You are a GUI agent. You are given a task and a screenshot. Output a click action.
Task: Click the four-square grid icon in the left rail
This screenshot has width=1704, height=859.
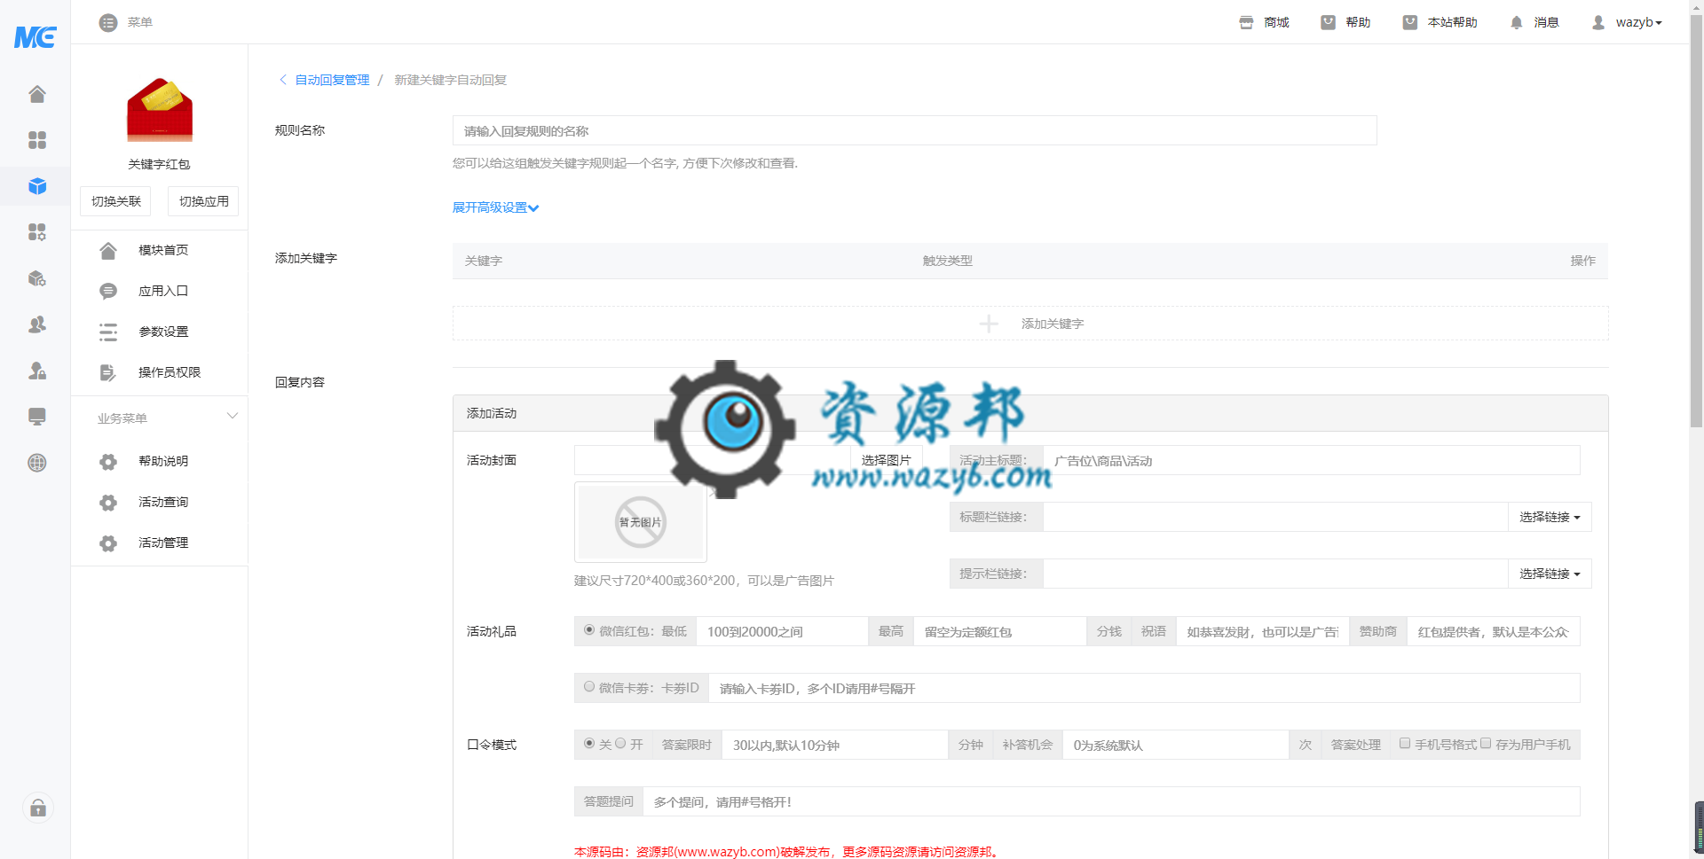click(36, 140)
